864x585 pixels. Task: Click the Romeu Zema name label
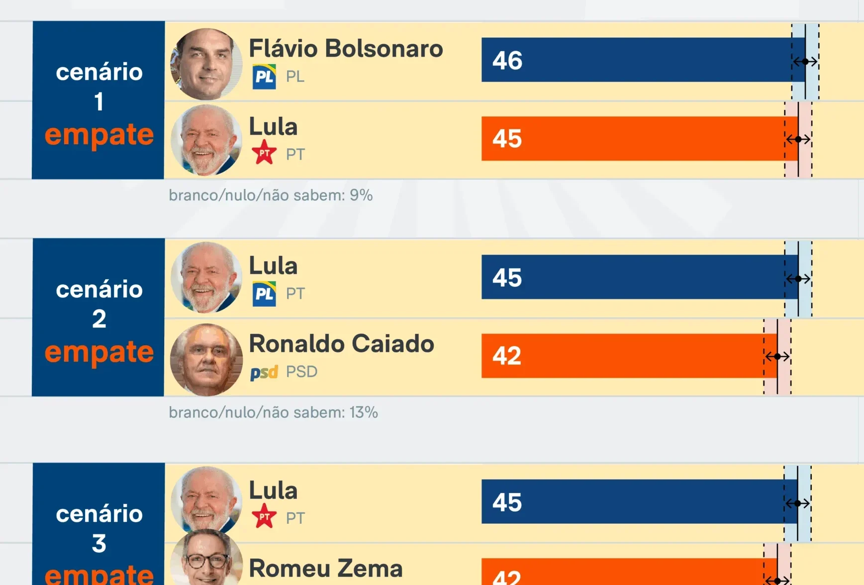(326, 568)
